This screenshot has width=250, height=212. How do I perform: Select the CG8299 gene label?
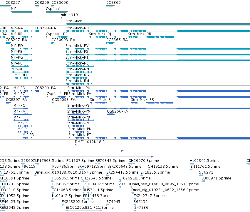pyautogui.click(x=42, y=3)
